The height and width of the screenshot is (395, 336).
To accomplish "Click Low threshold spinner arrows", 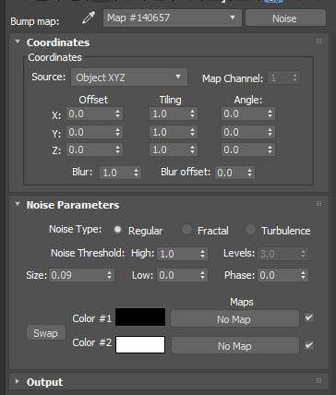I will coord(202,275).
